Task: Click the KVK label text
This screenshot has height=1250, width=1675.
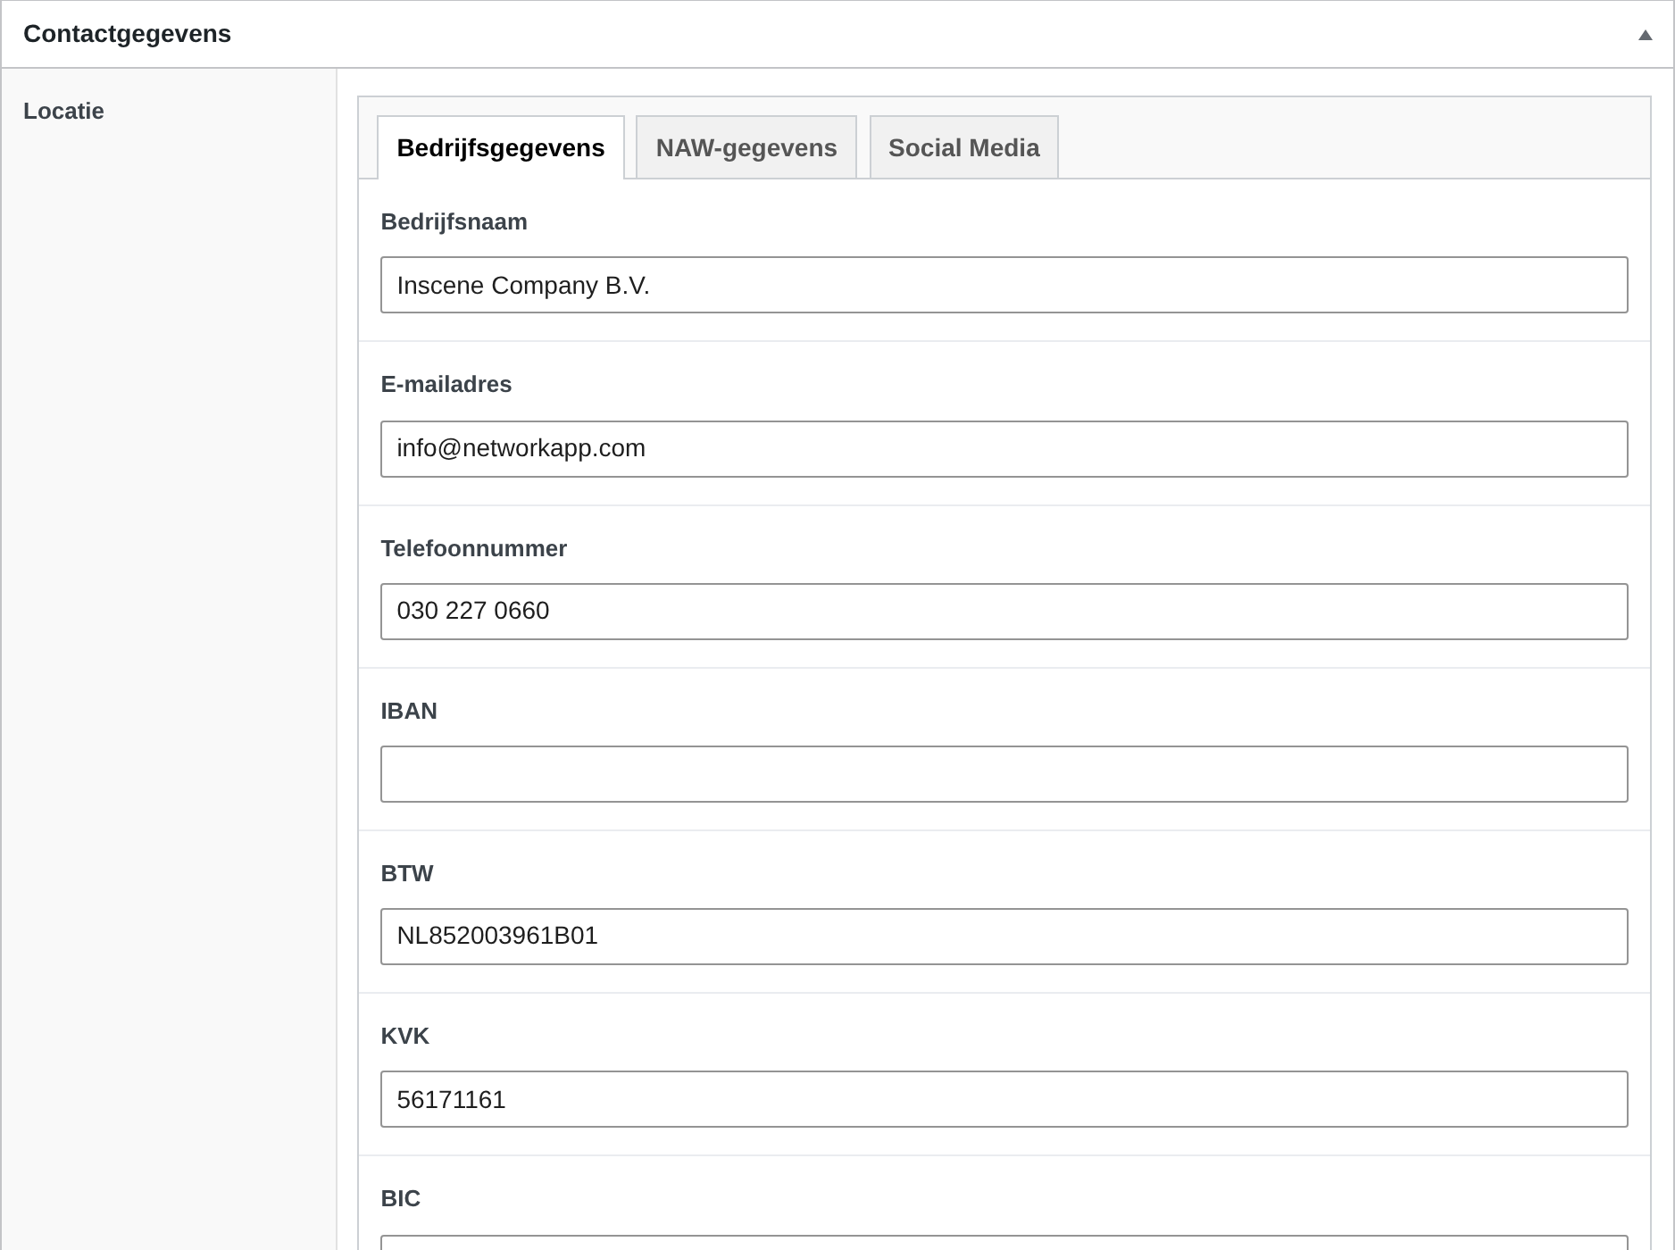Action: coord(405,1037)
